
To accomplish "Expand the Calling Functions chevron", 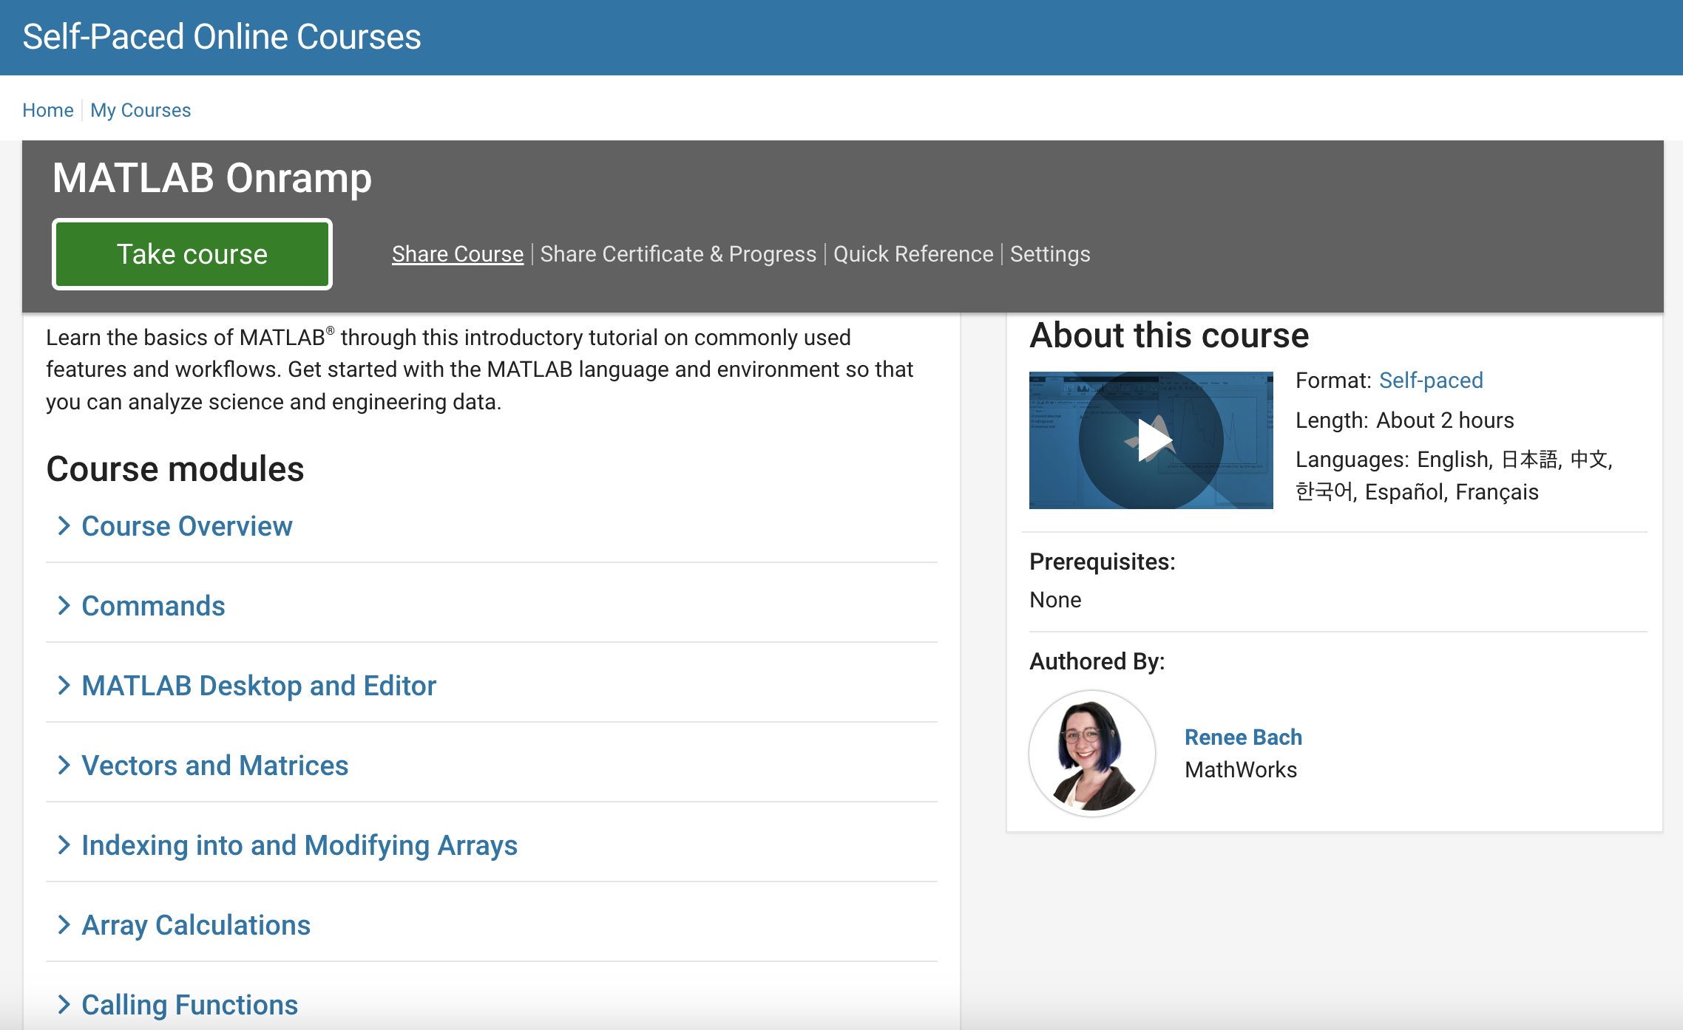I will (64, 1005).
